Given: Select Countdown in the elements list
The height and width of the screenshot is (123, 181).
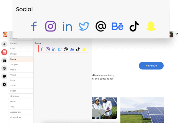Looking at the screenshot, I should click(21, 117).
